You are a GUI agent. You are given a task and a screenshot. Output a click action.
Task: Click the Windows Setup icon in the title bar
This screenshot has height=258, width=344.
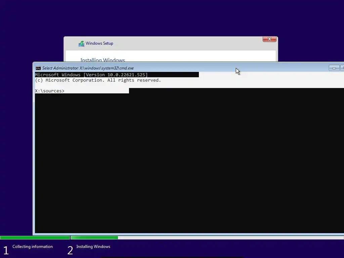tap(81, 44)
